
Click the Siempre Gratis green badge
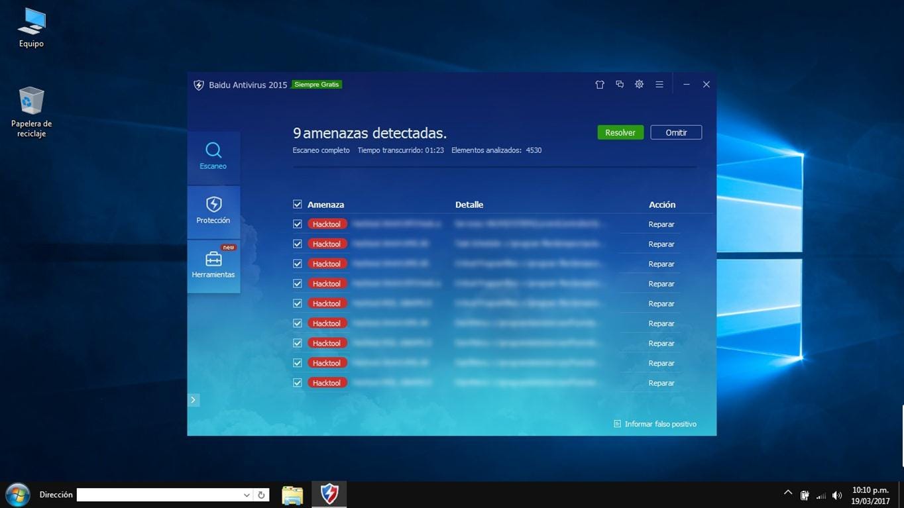(317, 85)
